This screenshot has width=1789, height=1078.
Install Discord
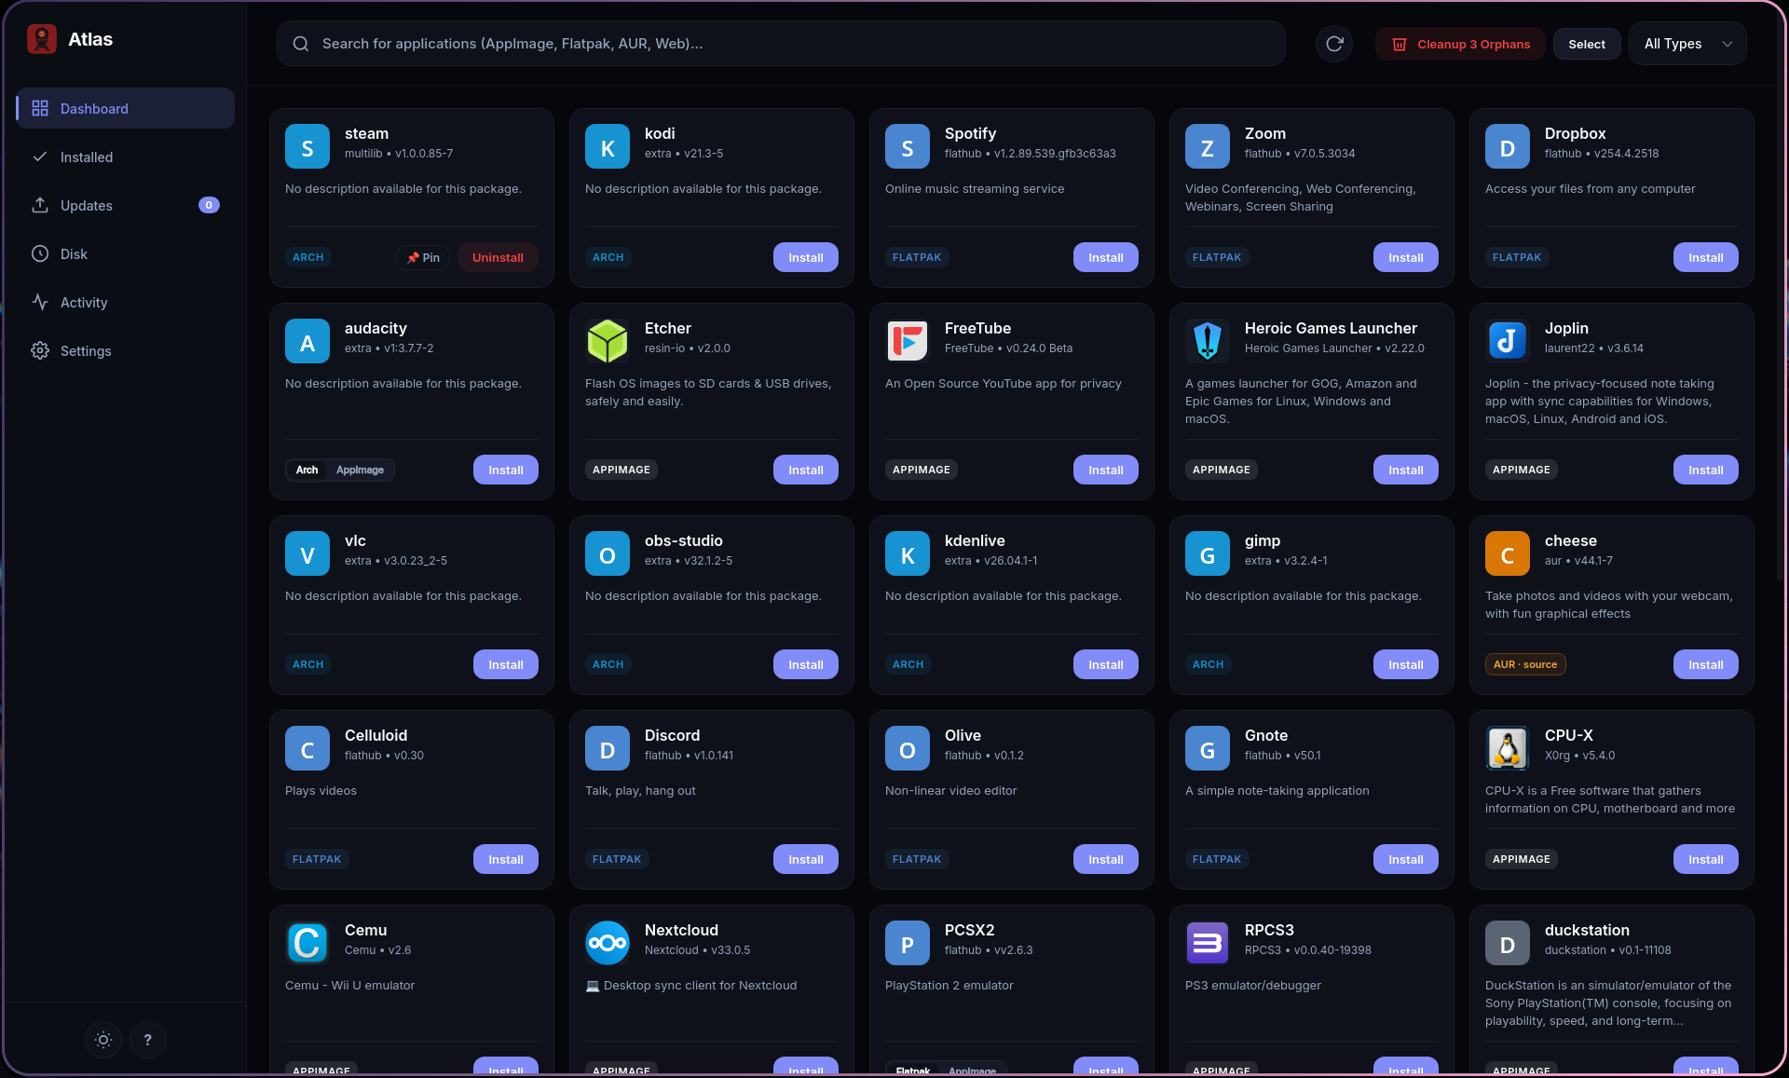tap(806, 859)
